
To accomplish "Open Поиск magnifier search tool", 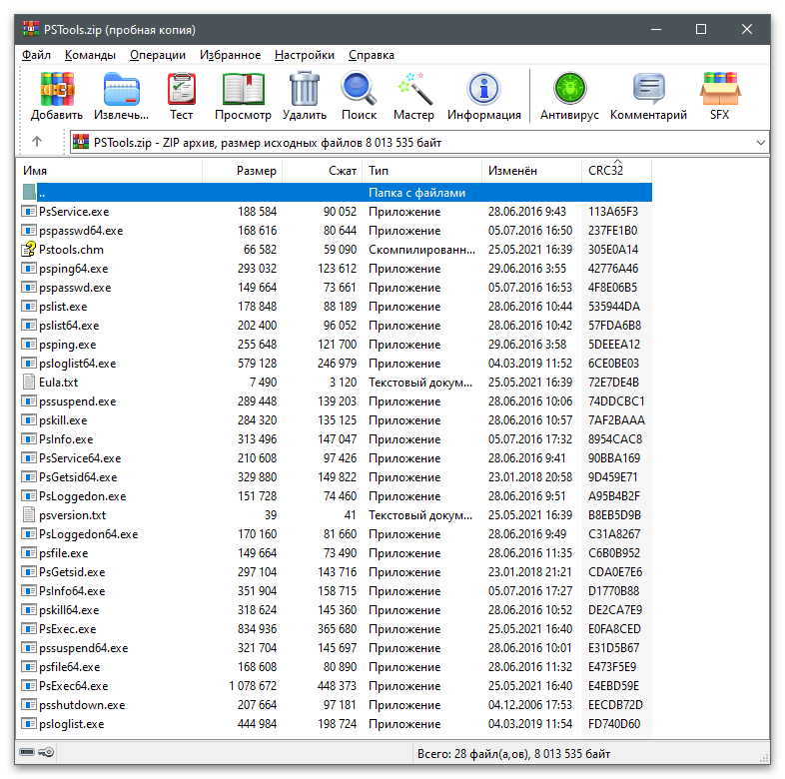I will (359, 89).
